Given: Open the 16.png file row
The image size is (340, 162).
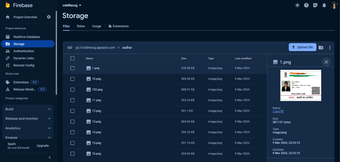Looking at the screenshot, I should [165, 154].
